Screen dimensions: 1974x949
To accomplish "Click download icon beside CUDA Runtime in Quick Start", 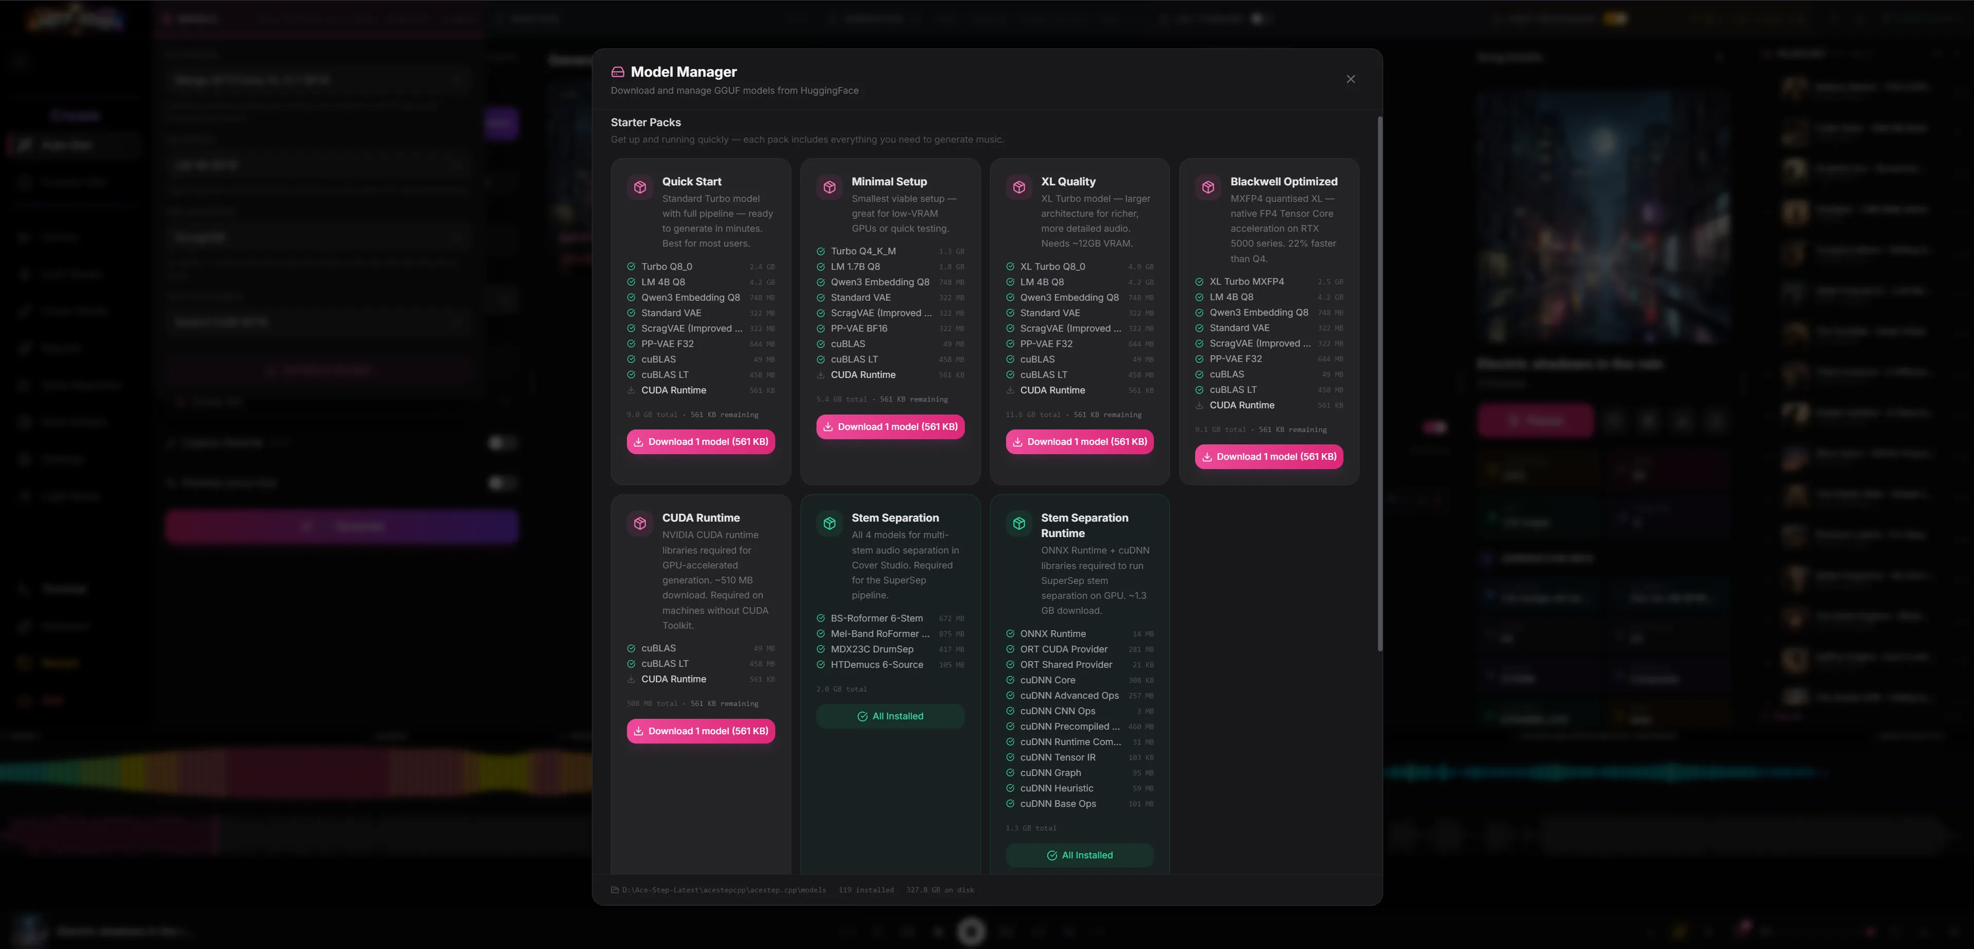I will pyautogui.click(x=632, y=390).
